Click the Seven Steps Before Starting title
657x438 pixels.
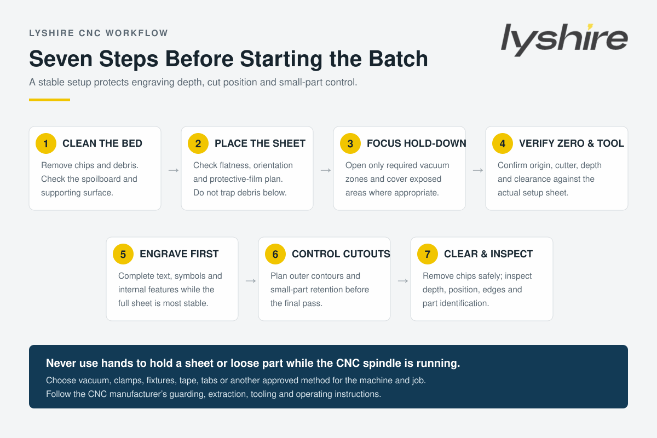(x=228, y=59)
